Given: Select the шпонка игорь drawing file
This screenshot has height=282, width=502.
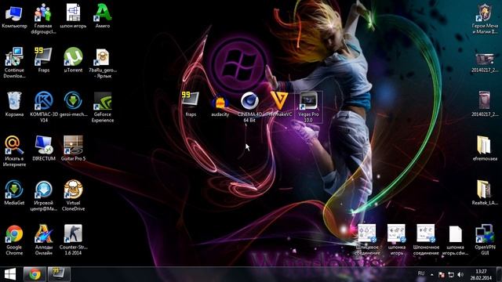Looking at the screenshot, I should tap(396, 240).
